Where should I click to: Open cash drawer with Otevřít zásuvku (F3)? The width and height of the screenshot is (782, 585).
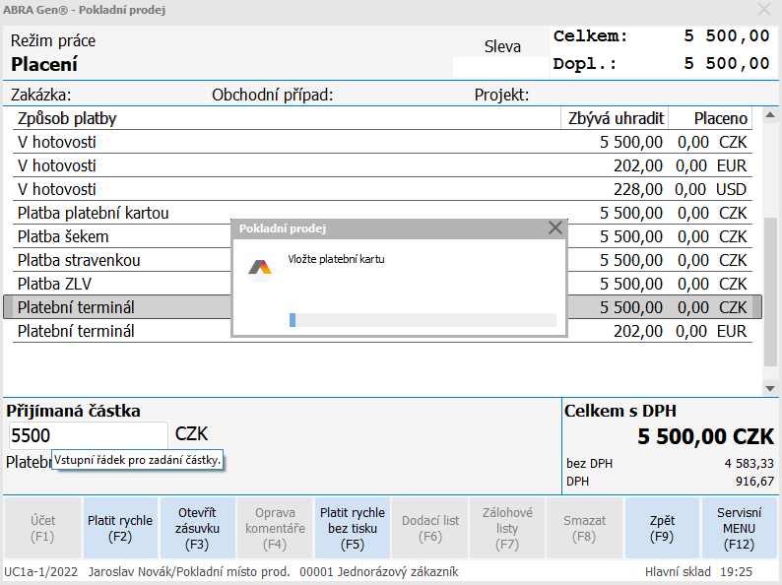[197, 528]
